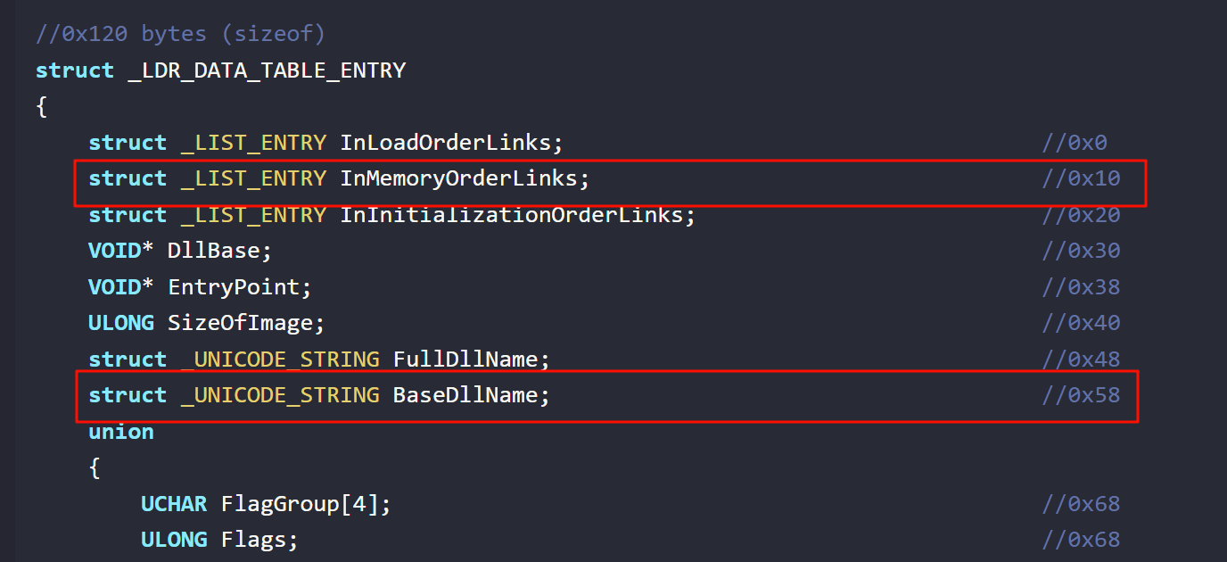Click the //0x58 offset comment
The width and height of the screenshot is (1227, 562).
pyautogui.click(x=1081, y=395)
